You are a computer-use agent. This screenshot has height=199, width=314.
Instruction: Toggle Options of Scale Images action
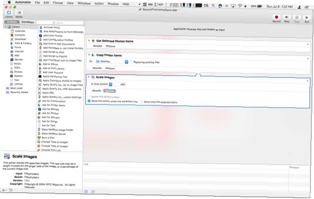point(109,91)
